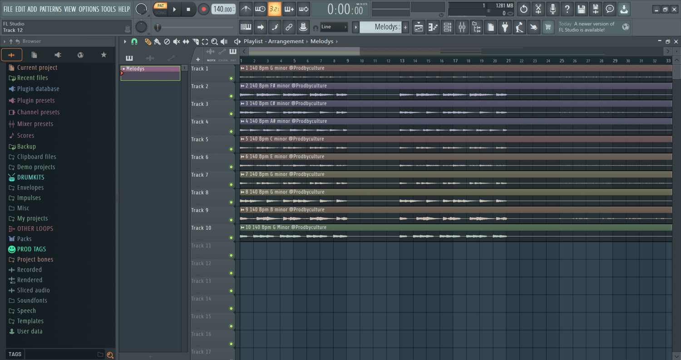The image size is (681, 360).
Task: Click the 140.000 tempo field
Action: [223, 9]
